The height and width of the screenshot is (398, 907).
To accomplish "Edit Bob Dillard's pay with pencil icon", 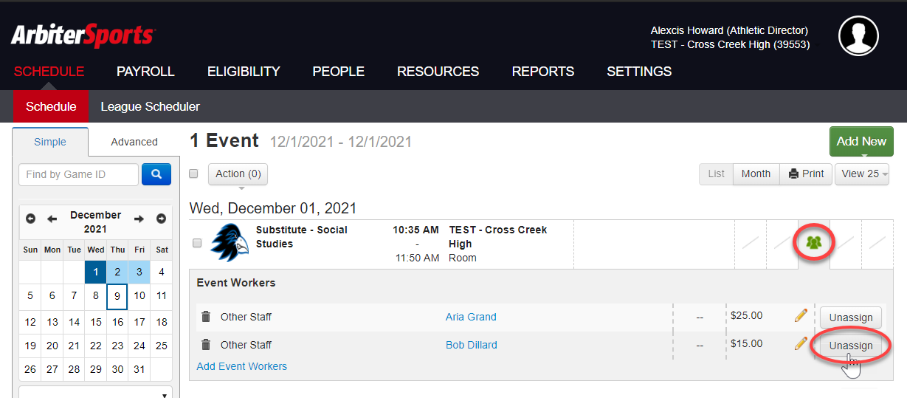I will tap(801, 344).
